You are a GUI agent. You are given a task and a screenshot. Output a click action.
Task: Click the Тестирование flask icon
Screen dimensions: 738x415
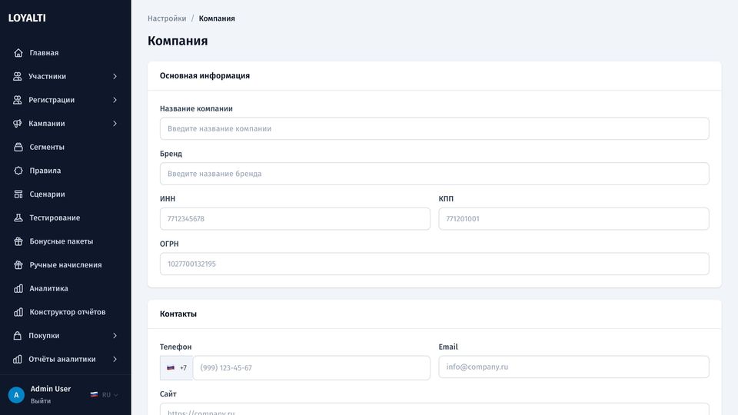click(x=18, y=217)
